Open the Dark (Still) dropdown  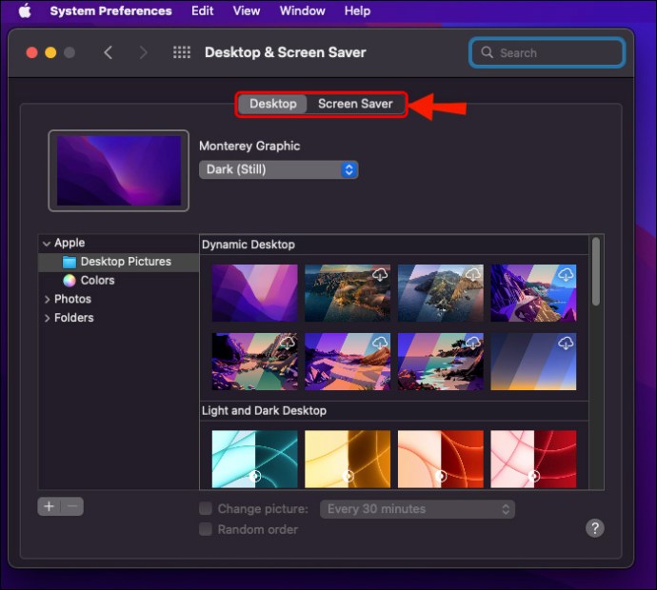tap(279, 169)
